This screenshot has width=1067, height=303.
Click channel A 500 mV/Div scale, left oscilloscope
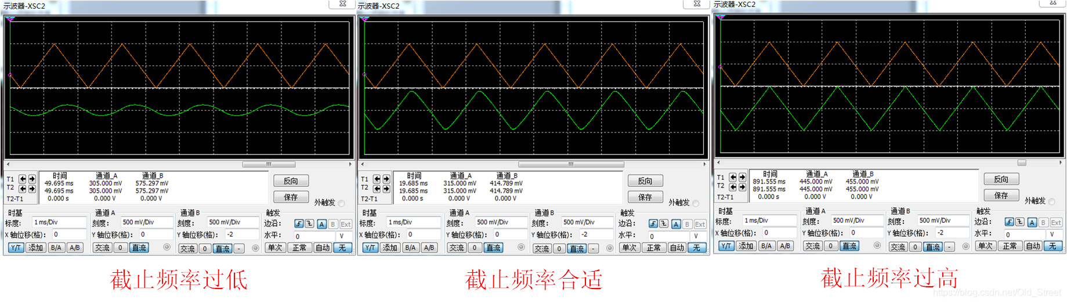coord(147,222)
